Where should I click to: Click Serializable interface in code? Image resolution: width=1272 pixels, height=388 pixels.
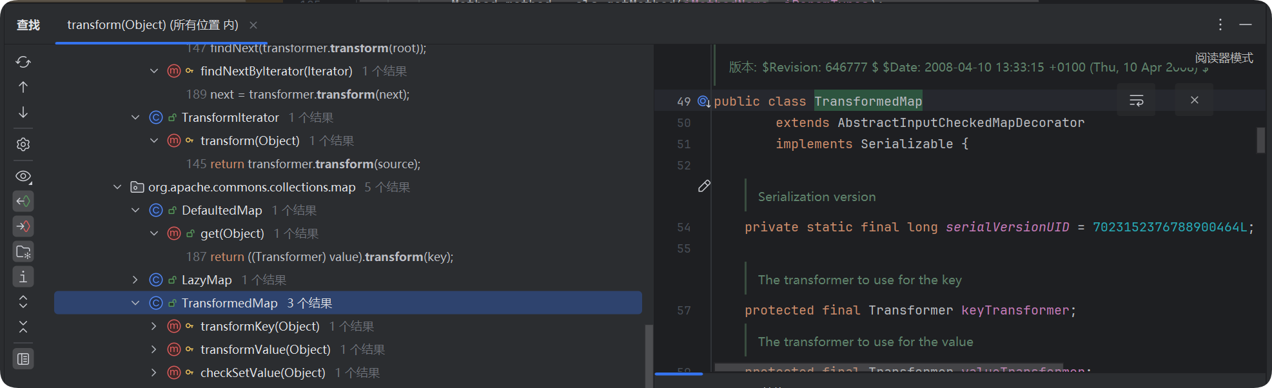906,144
